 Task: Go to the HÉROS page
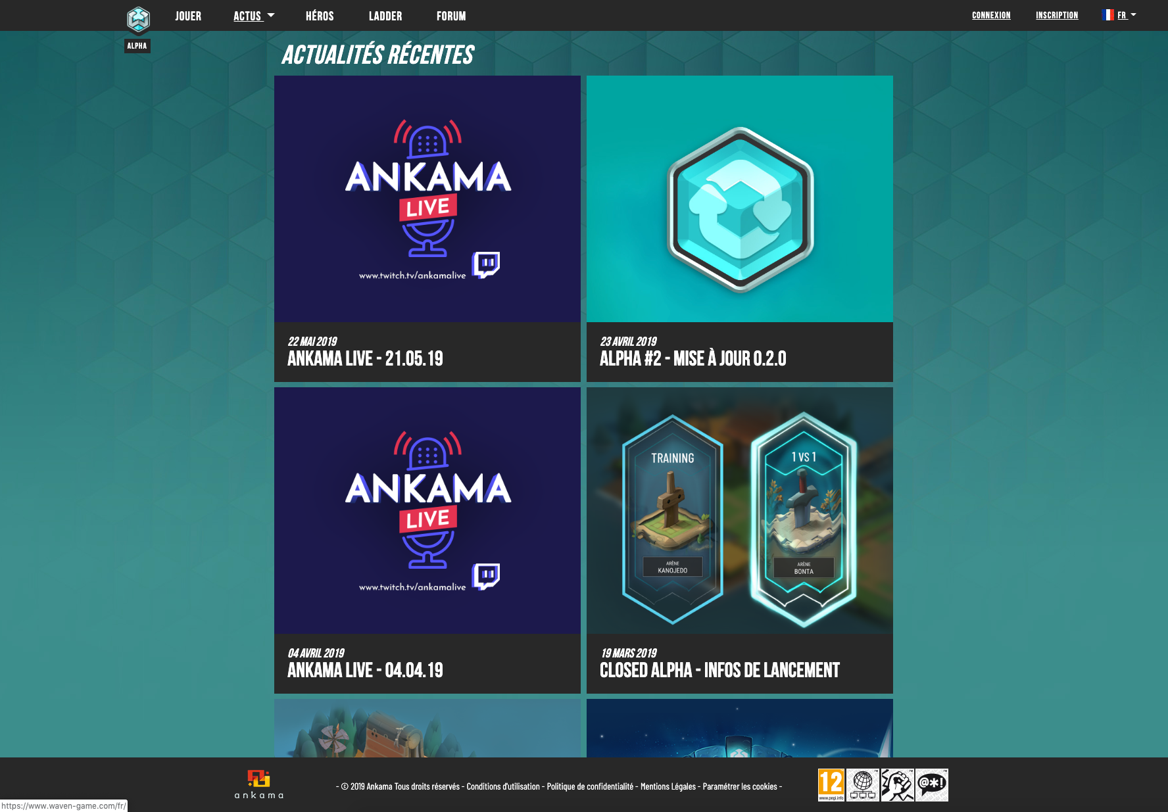(320, 16)
